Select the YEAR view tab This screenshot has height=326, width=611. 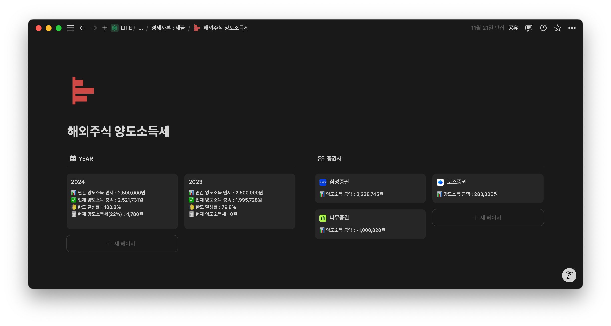pyautogui.click(x=82, y=159)
